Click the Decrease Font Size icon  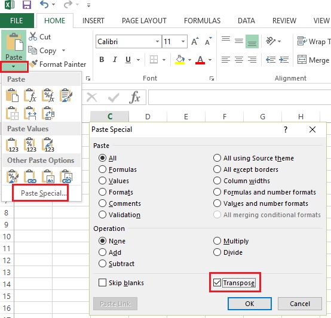[208, 41]
